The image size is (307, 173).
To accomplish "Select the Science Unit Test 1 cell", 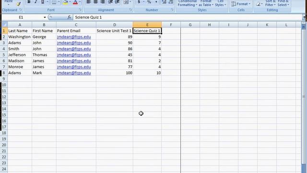I will pos(115,31).
